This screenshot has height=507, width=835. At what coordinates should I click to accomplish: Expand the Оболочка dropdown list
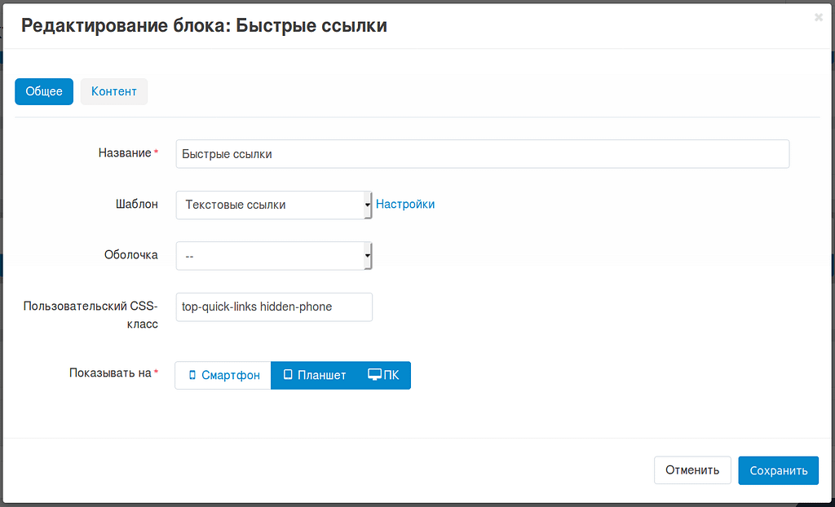pos(269,256)
